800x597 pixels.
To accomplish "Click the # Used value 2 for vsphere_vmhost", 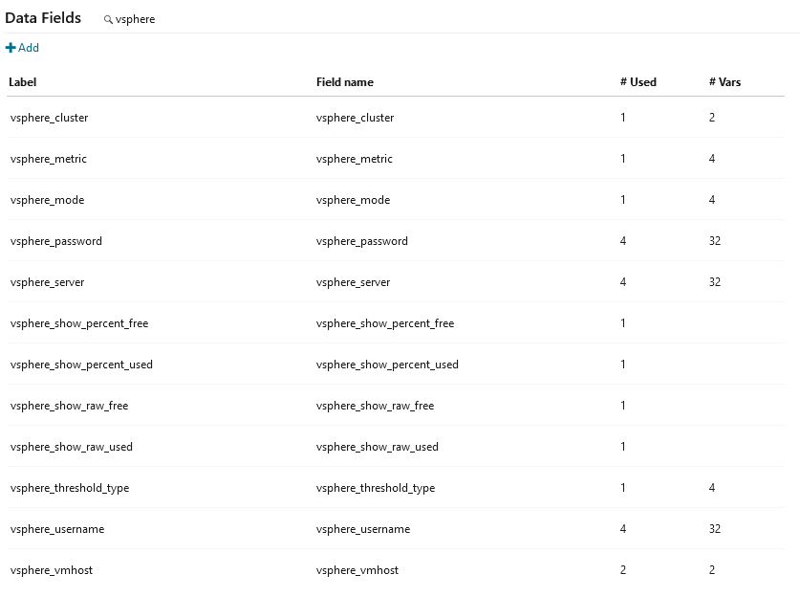I will click(x=623, y=570).
